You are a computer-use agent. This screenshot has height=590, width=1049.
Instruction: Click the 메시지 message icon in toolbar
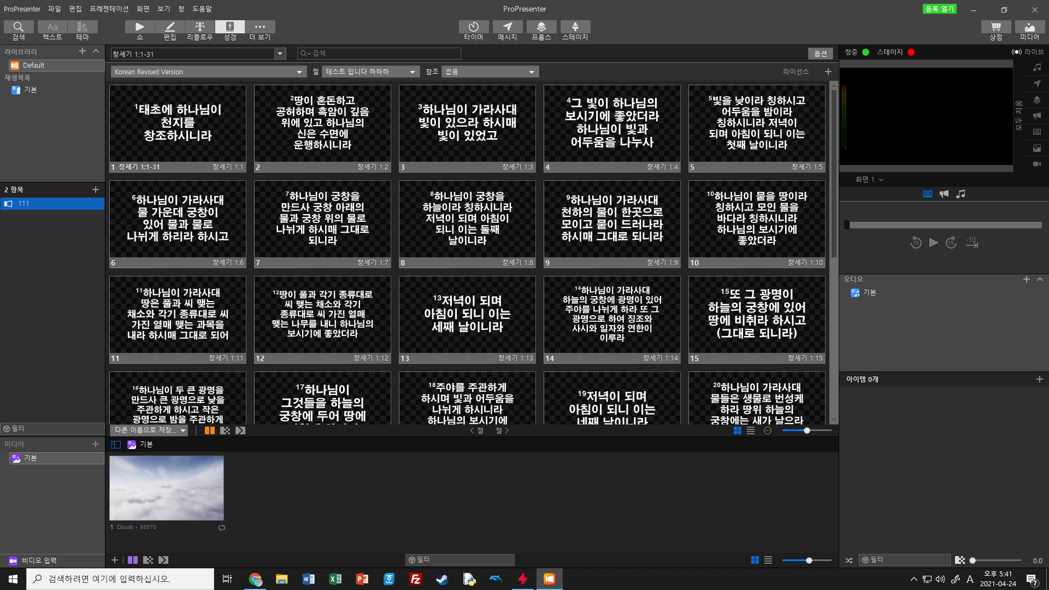pos(507,30)
